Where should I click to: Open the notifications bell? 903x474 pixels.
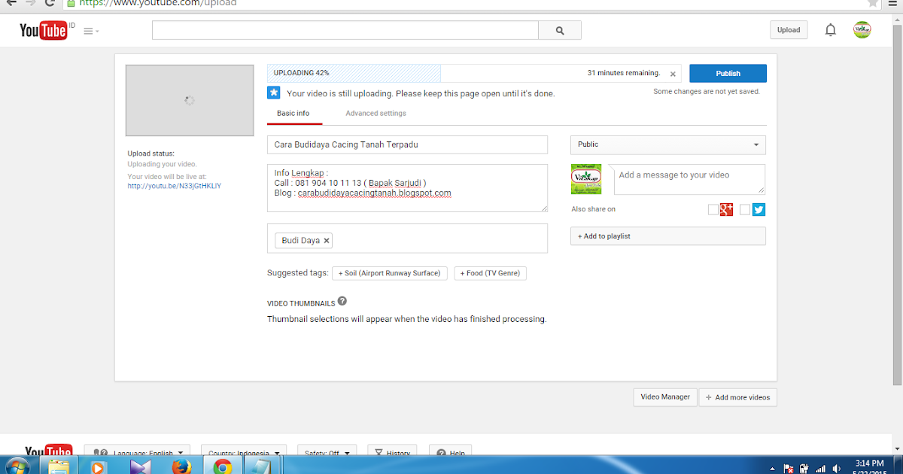[831, 30]
